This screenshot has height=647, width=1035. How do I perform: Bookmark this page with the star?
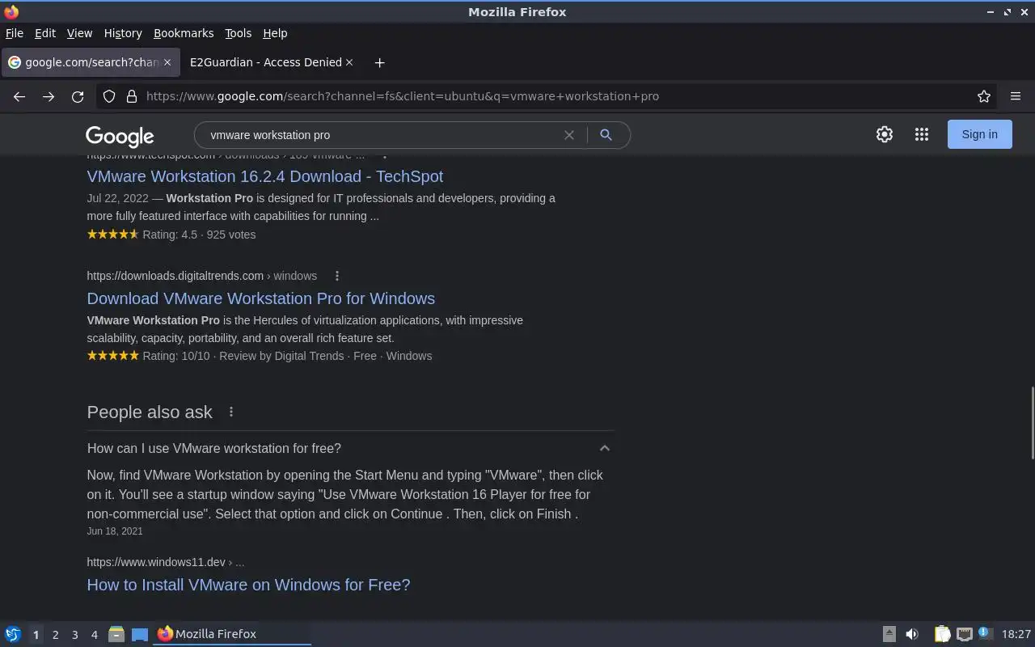(984, 96)
